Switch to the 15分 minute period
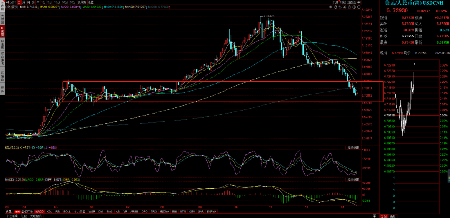The width and height of the screenshot is (450, 218). click(x=57, y=2)
